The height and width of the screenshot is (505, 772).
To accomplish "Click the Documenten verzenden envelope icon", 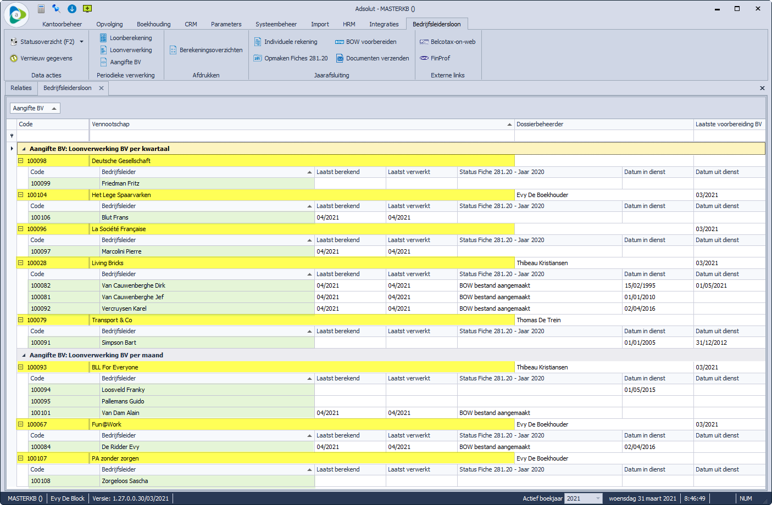I will (x=340, y=58).
